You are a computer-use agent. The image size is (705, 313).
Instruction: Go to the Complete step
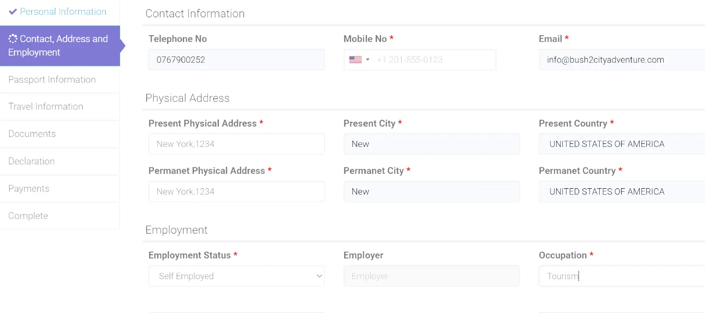click(28, 216)
